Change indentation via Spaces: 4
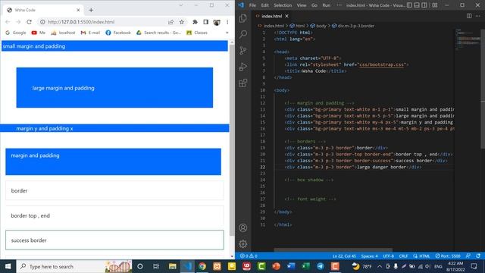 (x=369, y=256)
